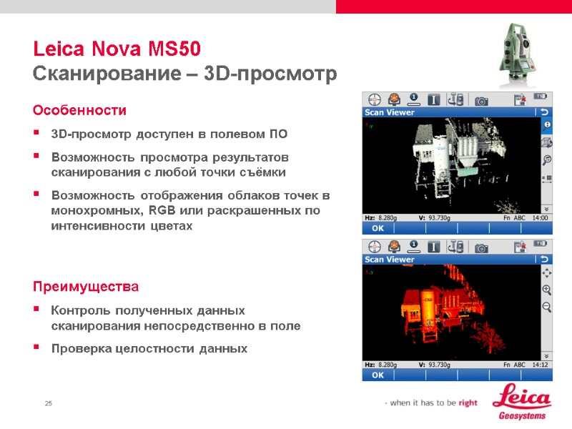
Task: Select the four-arrow pan tool in the orange viewer
Action: tap(546, 273)
